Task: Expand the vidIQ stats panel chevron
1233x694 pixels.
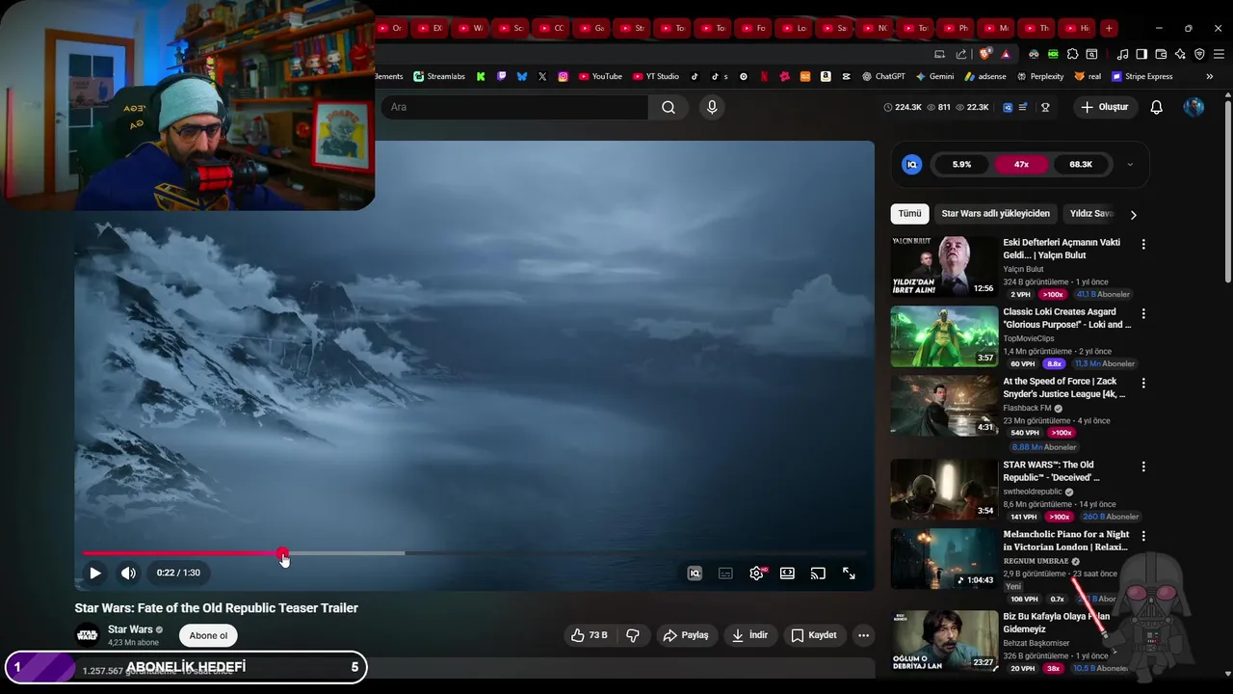Action: (1130, 165)
